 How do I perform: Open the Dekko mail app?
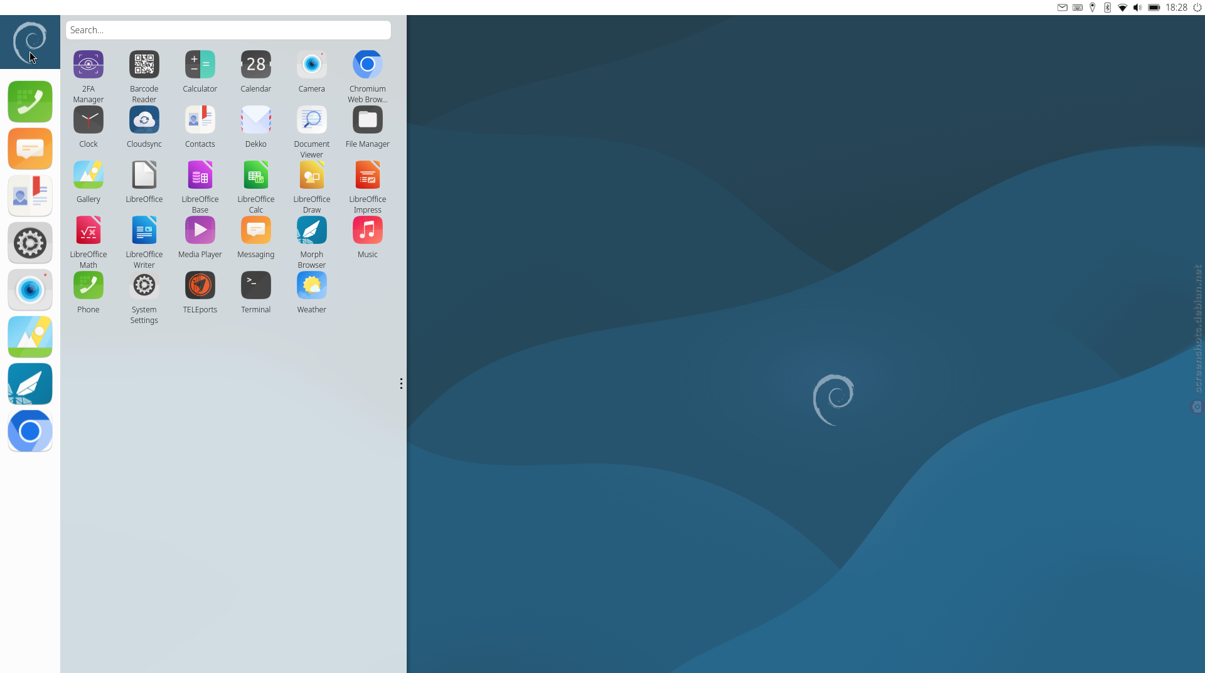coord(256,120)
